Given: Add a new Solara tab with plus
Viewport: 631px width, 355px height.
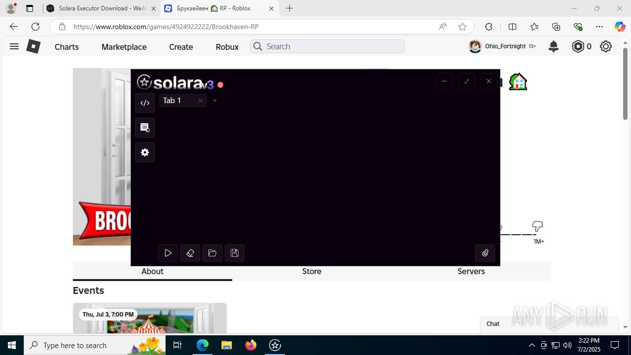Looking at the screenshot, I should [x=215, y=101].
